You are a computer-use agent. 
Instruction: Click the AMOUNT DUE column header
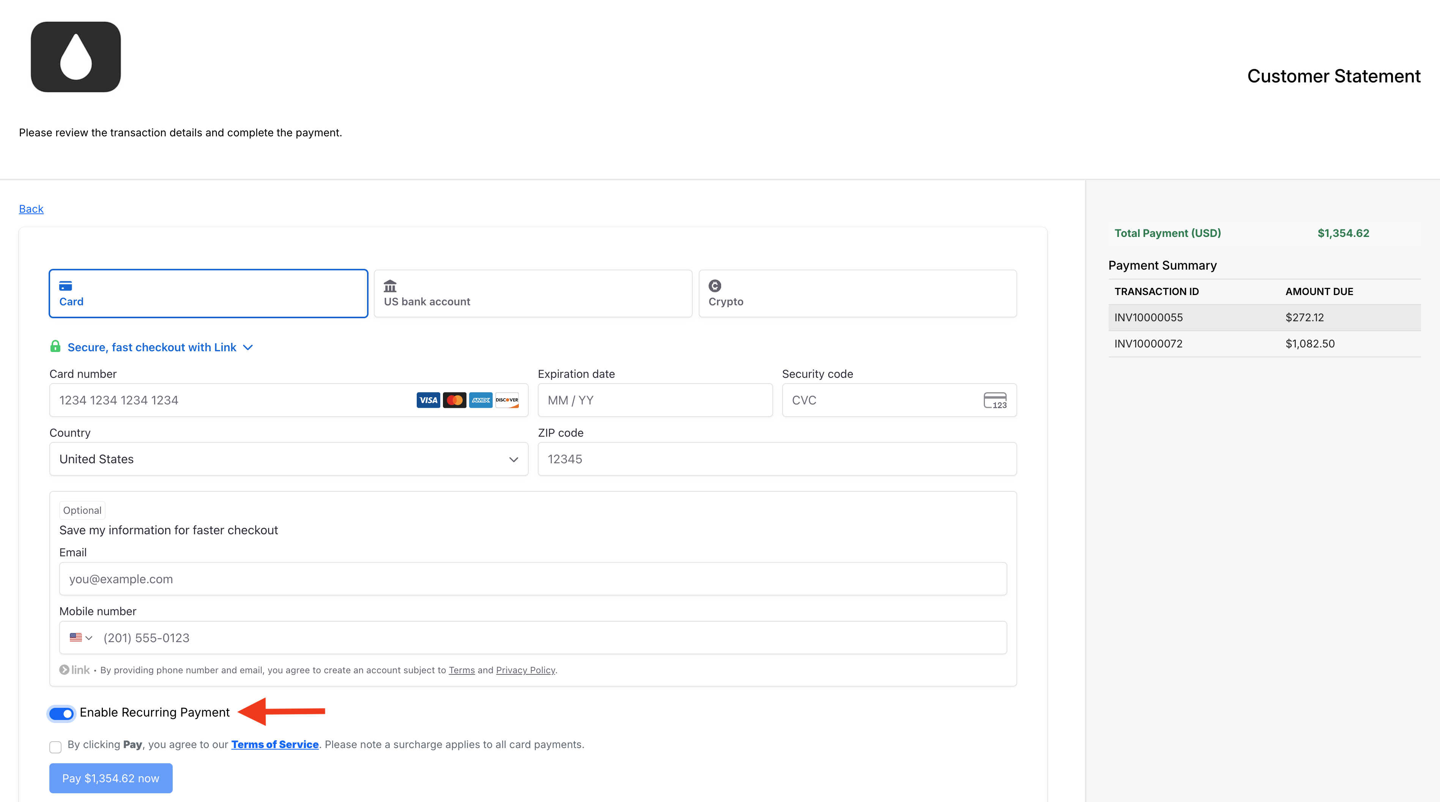click(1319, 291)
